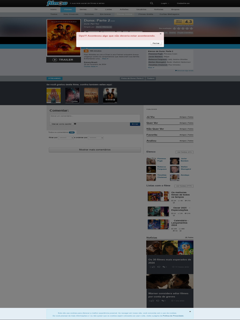Image resolution: width=240 pixels, height=320 pixels.
Task: Click the Fechar button in the error popup
Action: [156, 43]
